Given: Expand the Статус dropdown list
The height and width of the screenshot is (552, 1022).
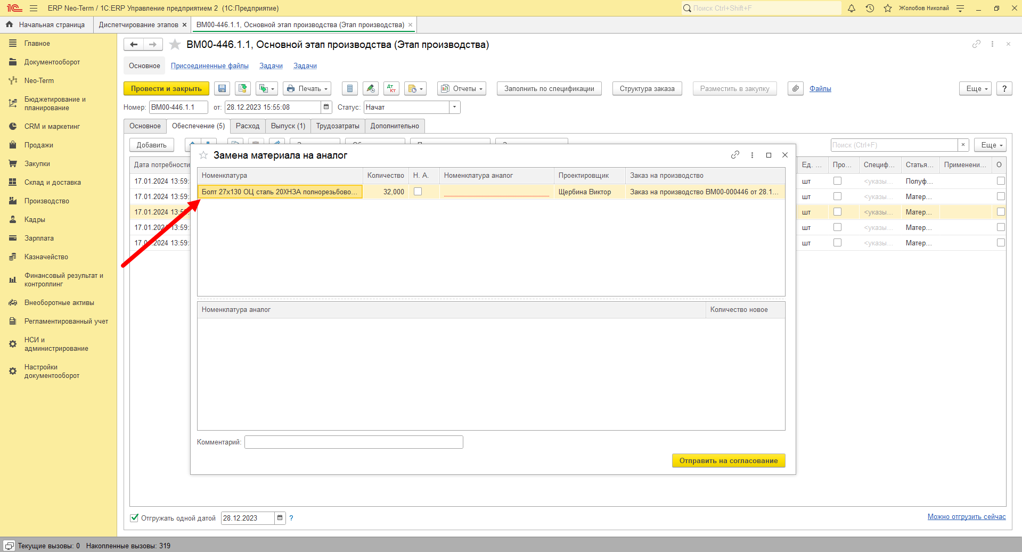Looking at the screenshot, I should click(x=454, y=107).
